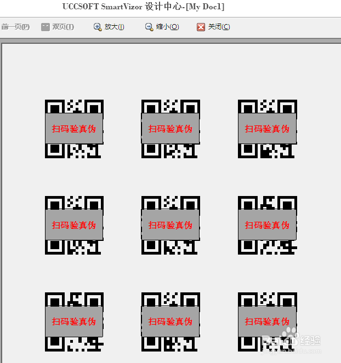The image size is (341, 363).
Task: Click the 放大(I) button label
Action: coord(114,27)
